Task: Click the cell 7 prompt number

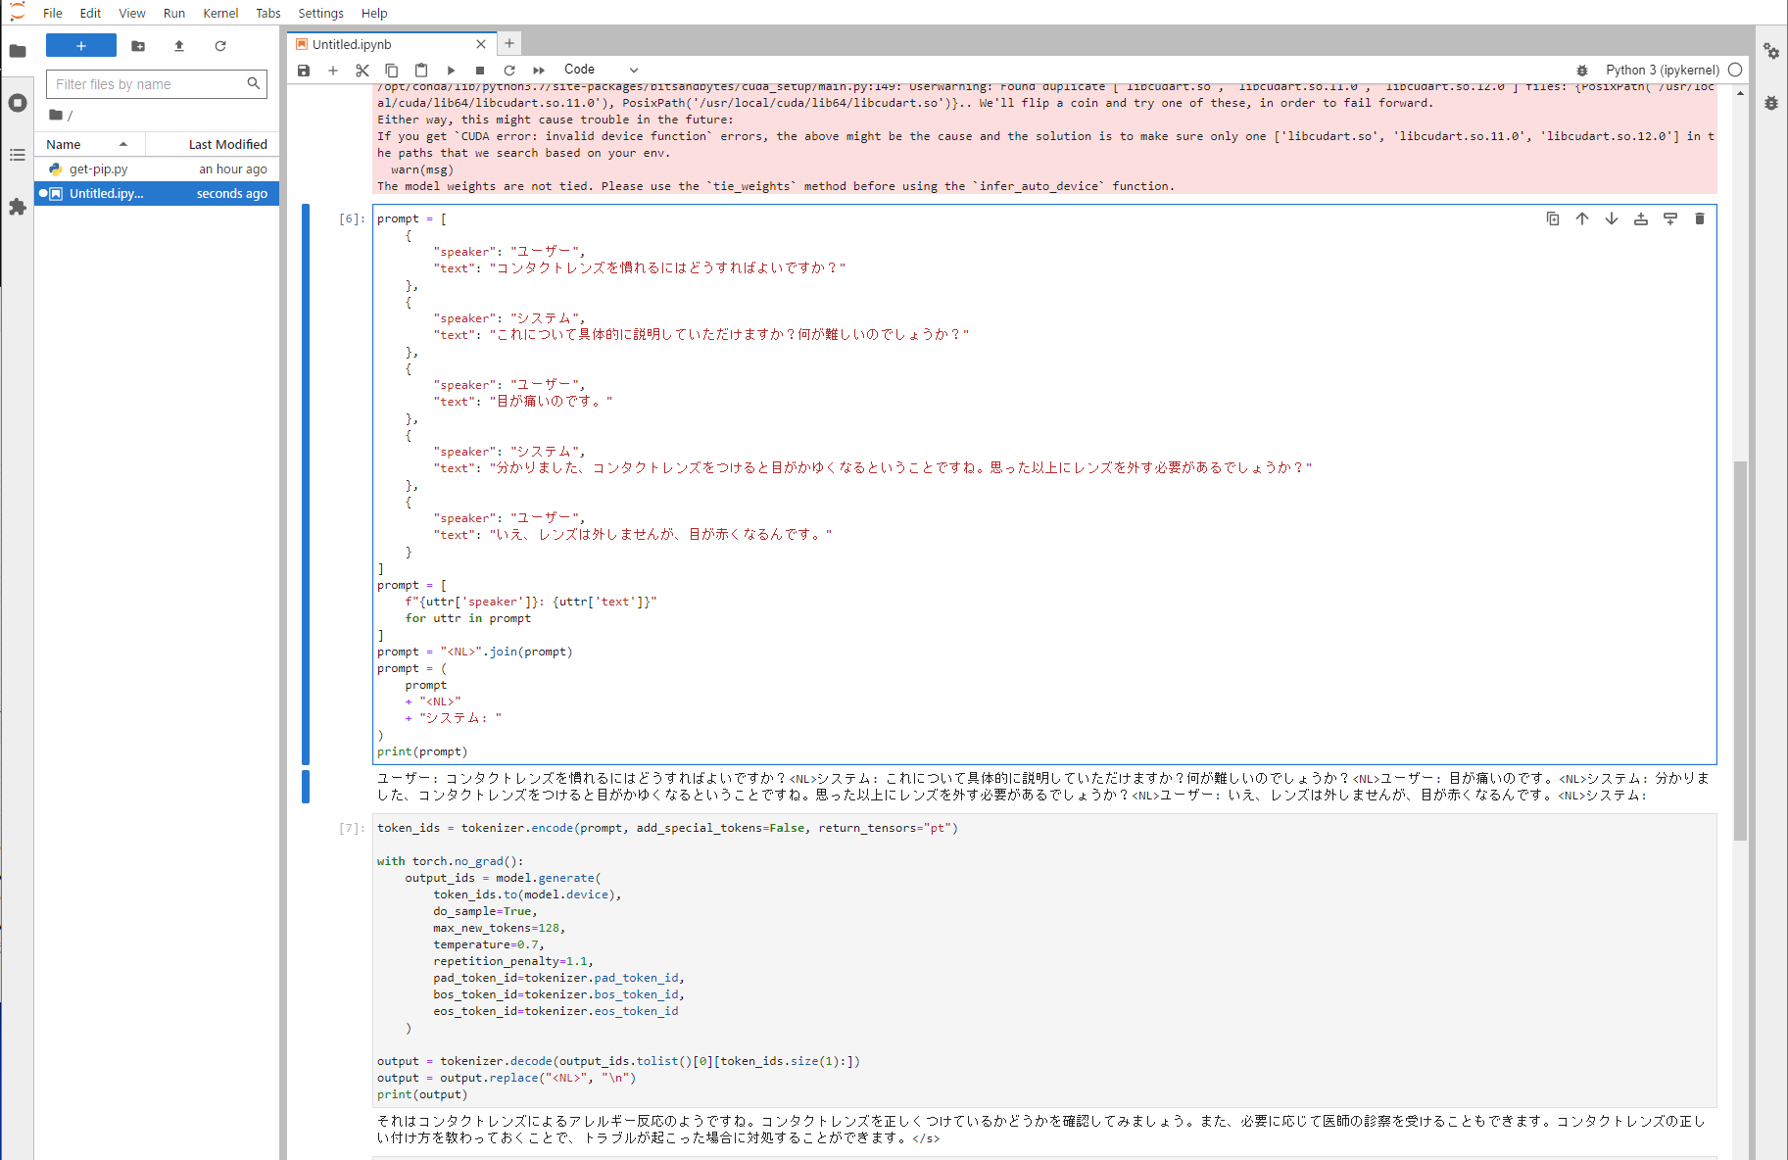Action: click(352, 828)
